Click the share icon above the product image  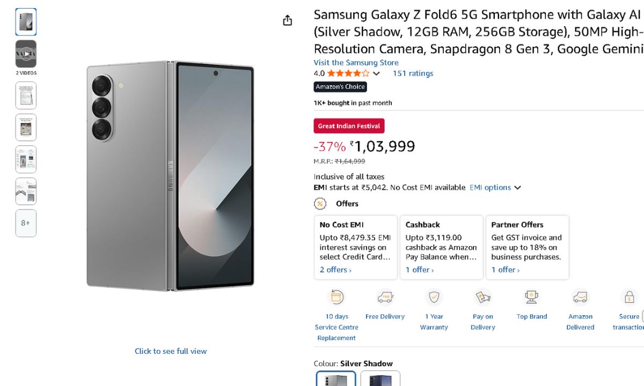pos(288,20)
